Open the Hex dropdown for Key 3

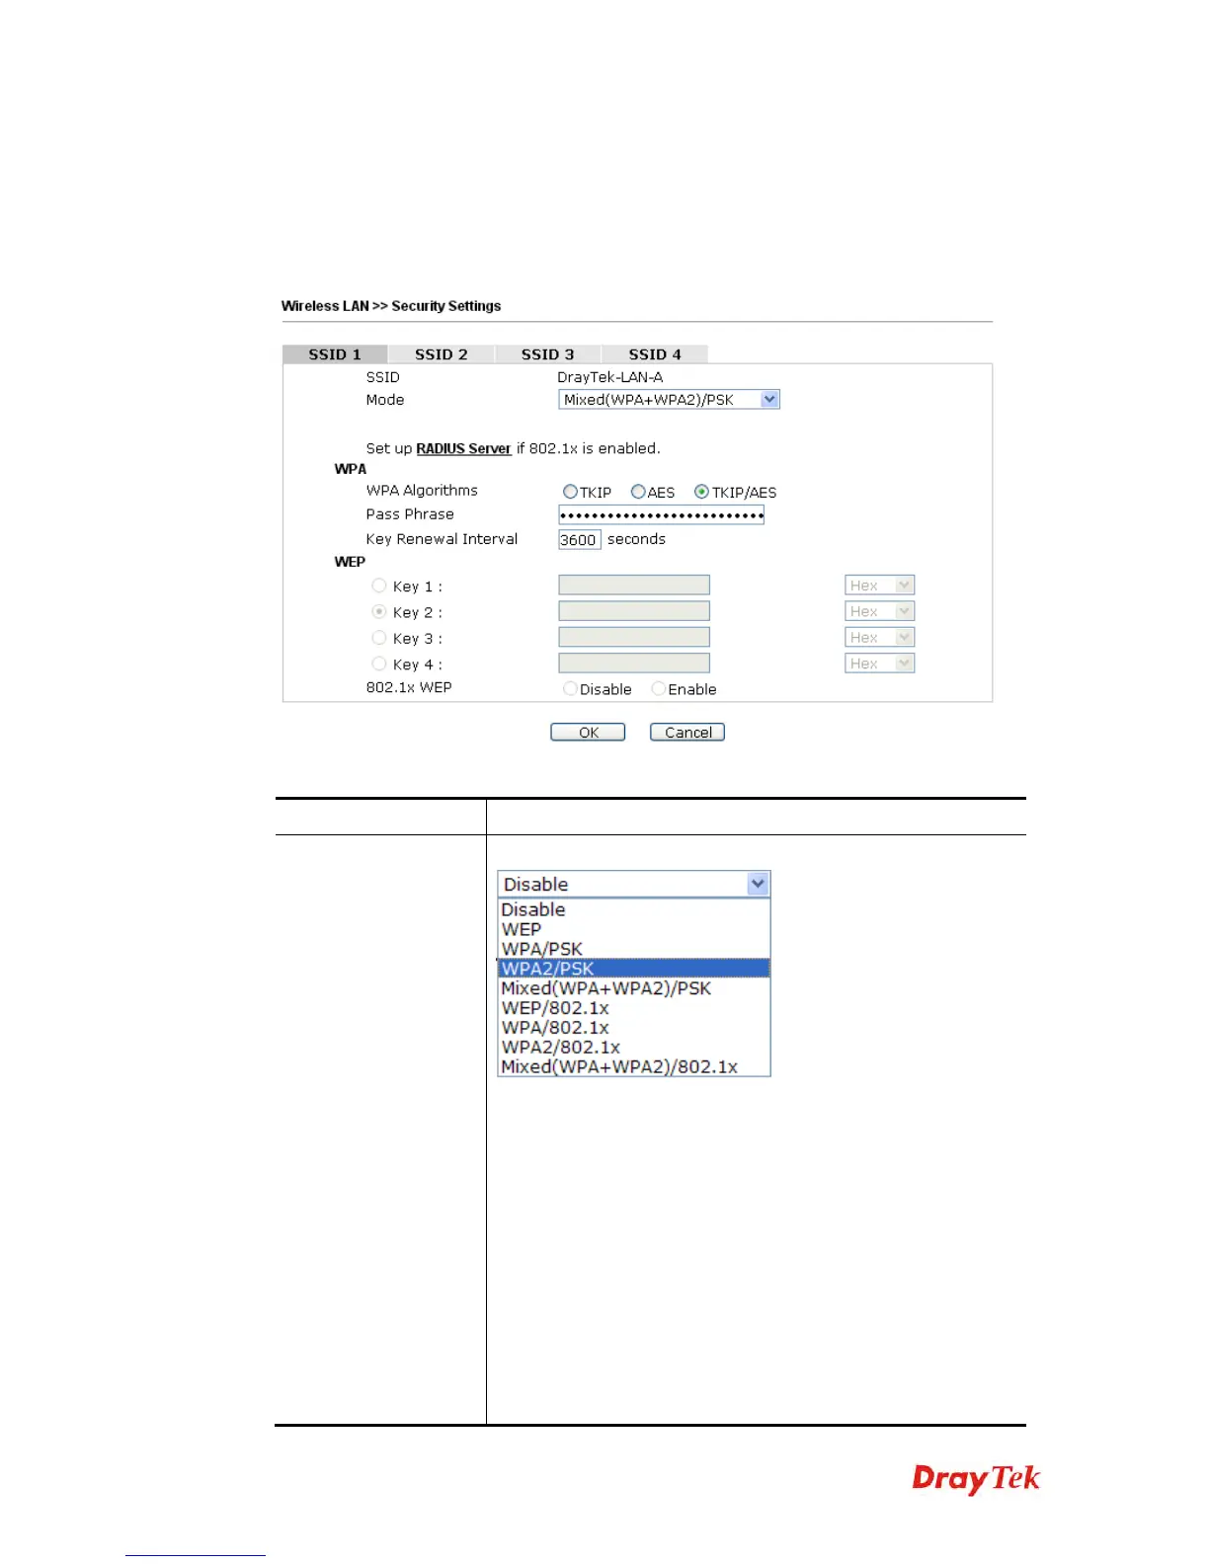879,638
